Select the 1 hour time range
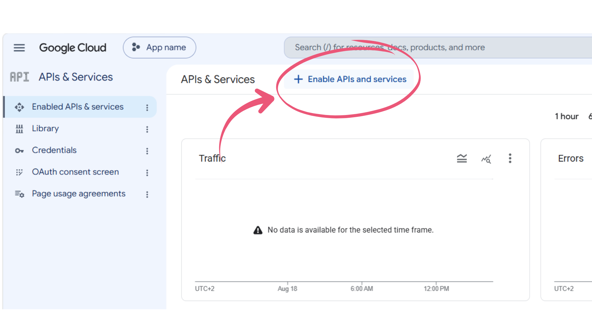592x333 pixels. [567, 116]
